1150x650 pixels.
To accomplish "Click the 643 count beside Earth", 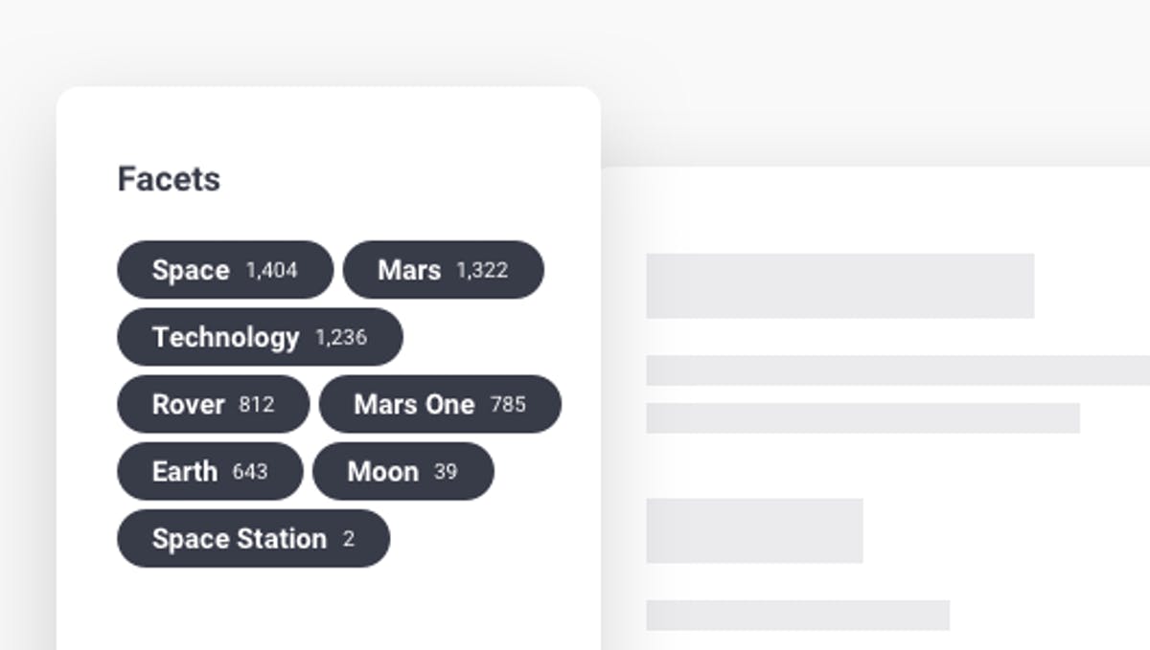I will (x=250, y=472).
